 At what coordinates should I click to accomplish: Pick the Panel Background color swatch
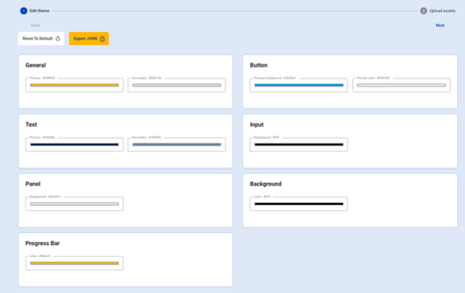pos(74,204)
